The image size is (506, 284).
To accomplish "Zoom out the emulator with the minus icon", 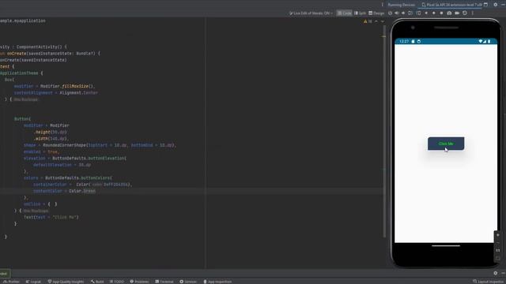I will click(x=497, y=243).
